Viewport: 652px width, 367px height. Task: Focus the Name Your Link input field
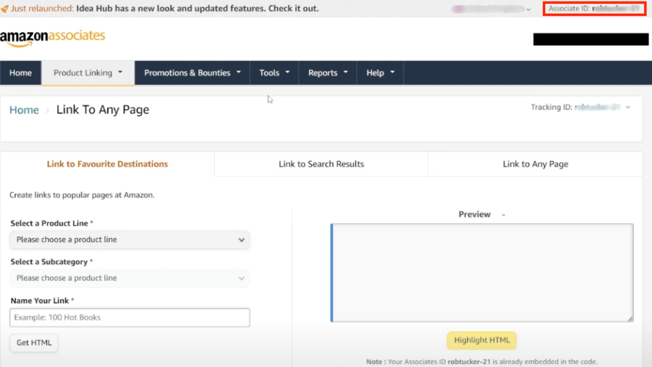click(x=130, y=318)
